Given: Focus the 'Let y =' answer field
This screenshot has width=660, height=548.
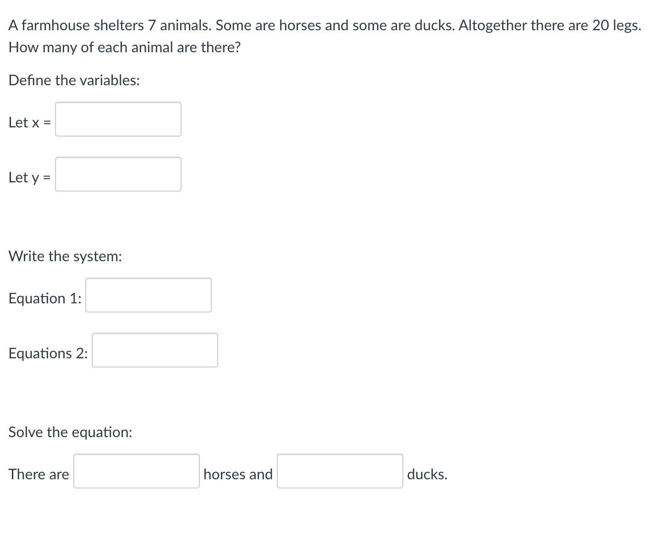Looking at the screenshot, I should [x=118, y=174].
